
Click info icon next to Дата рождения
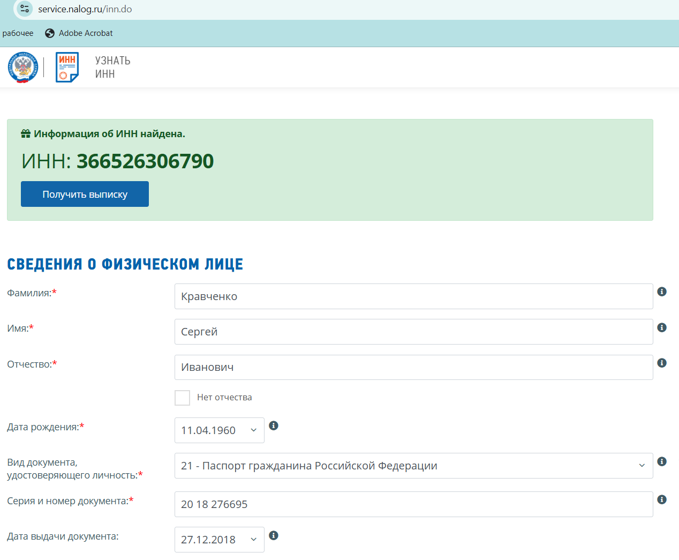(274, 425)
